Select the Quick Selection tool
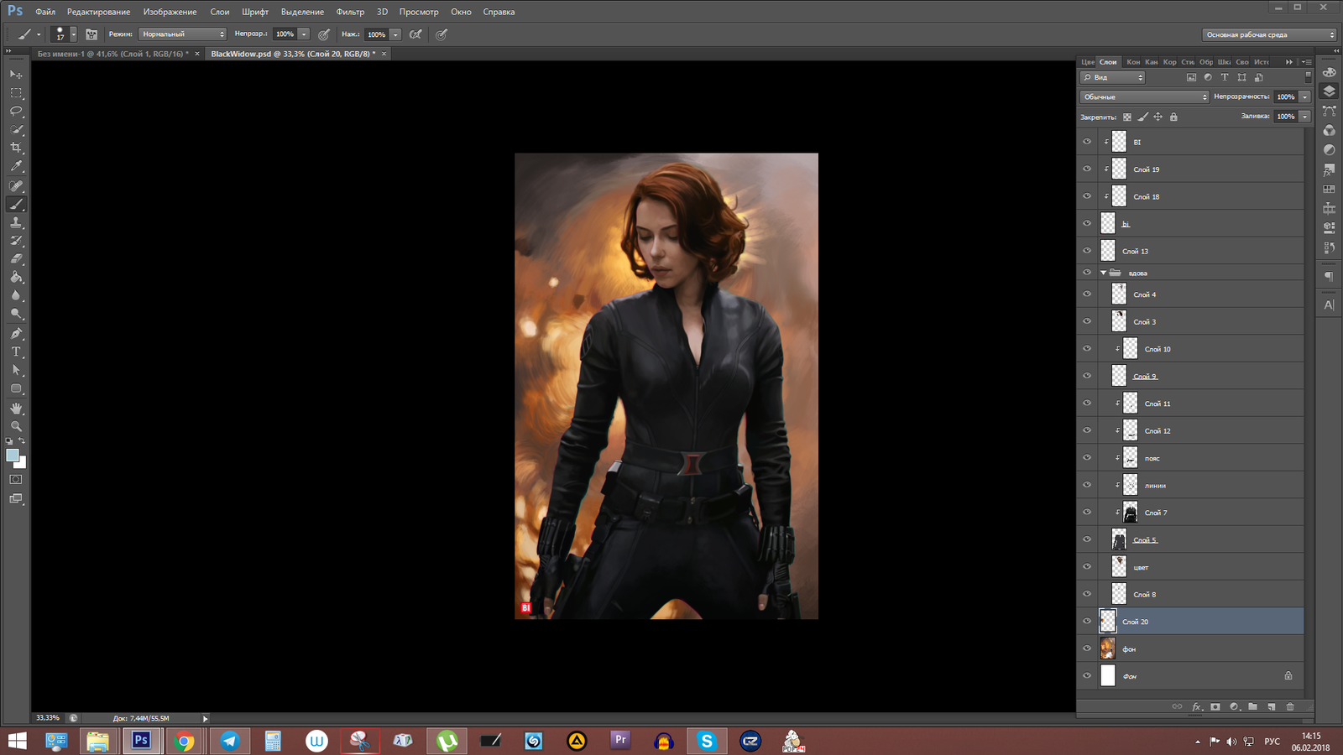This screenshot has height=755, width=1343. point(16,129)
